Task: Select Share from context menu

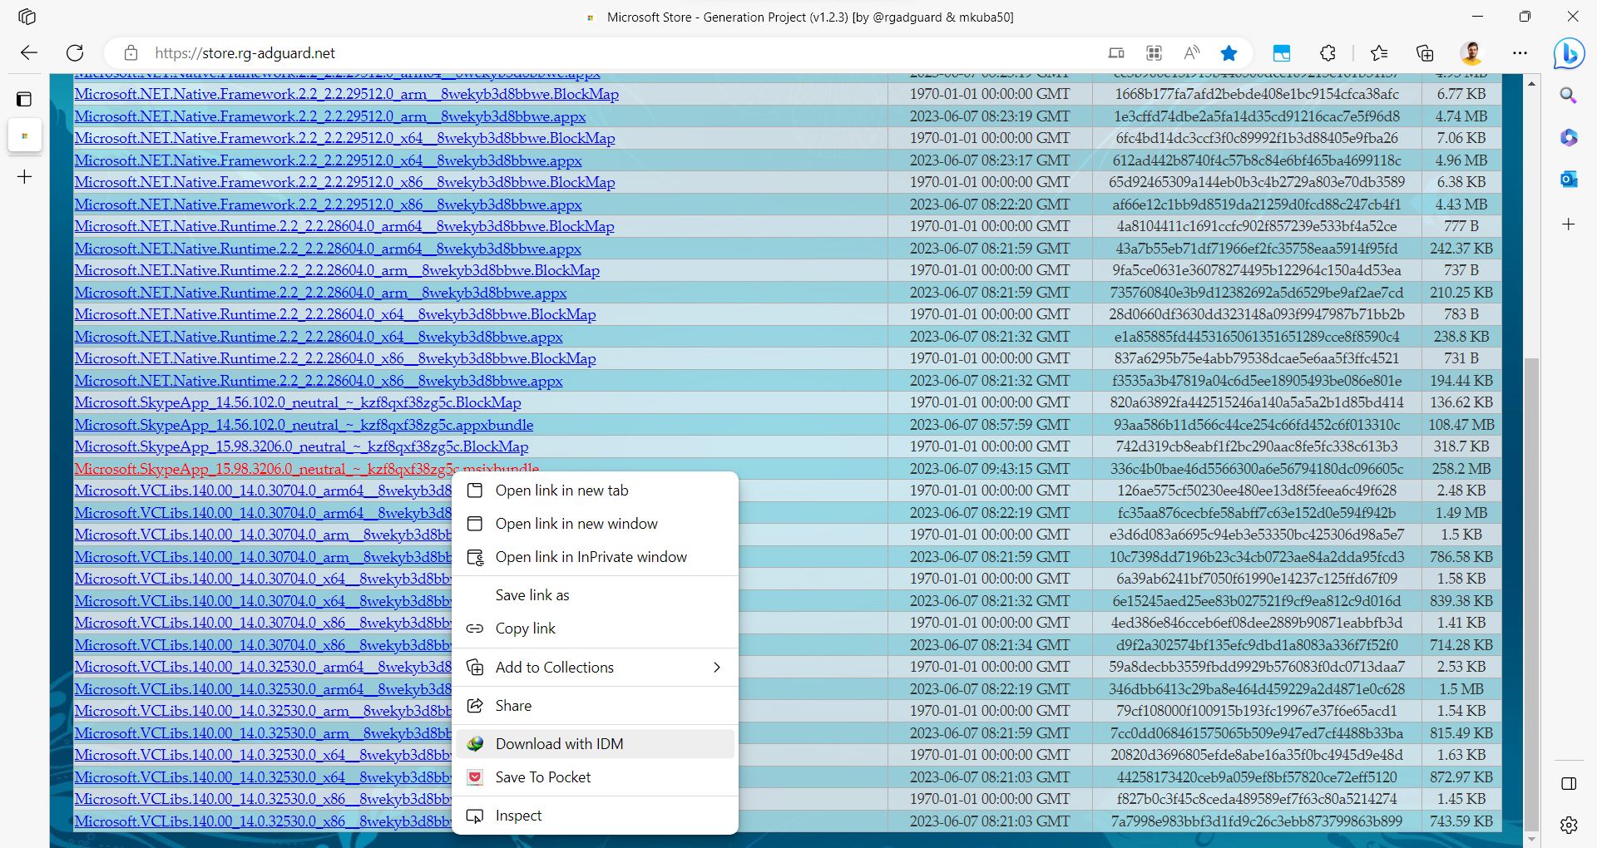Action: tap(596, 706)
